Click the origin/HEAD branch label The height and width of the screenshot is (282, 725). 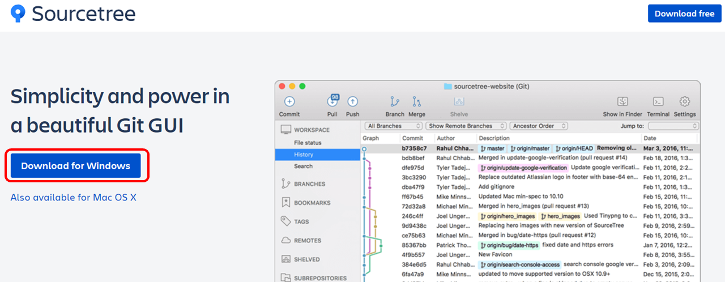coord(574,148)
